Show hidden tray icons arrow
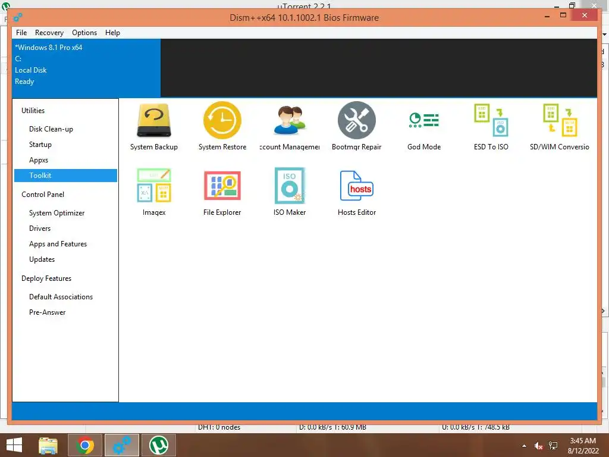This screenshot has height=457, width=609. pyautogui.click(x=525, y=446)
